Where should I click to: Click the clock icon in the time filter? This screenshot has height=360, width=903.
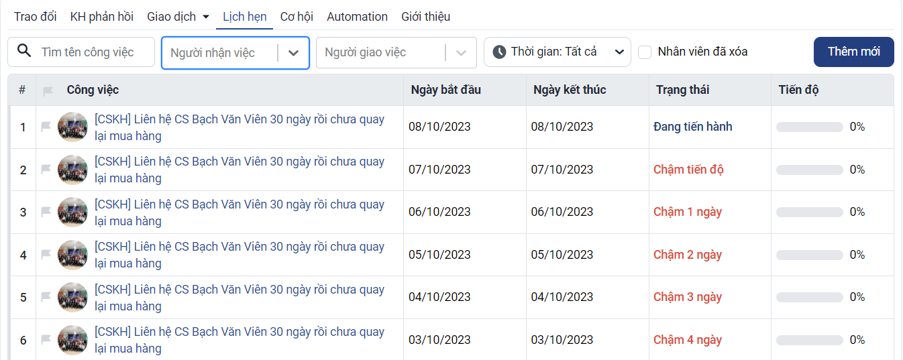pyautogui.click(x=499, y=52)
